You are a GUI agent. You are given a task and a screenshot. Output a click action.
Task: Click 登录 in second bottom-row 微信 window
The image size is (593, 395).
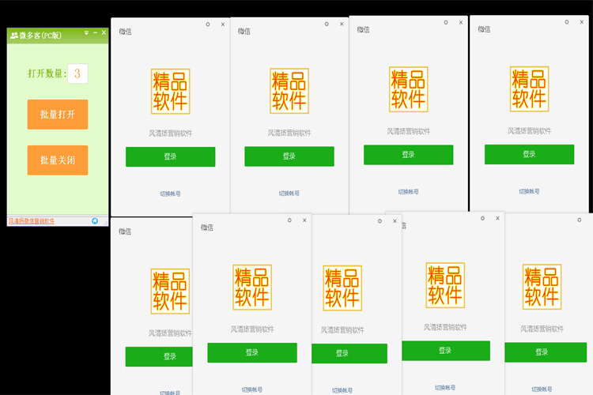[252, 352]
